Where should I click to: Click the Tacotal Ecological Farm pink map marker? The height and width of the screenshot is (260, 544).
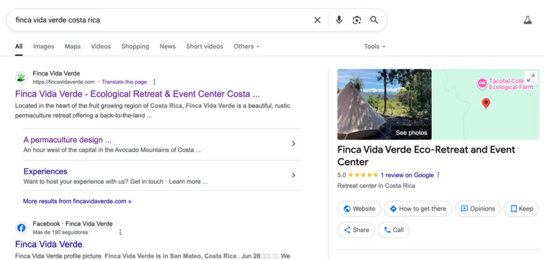[x=482, y=83]
